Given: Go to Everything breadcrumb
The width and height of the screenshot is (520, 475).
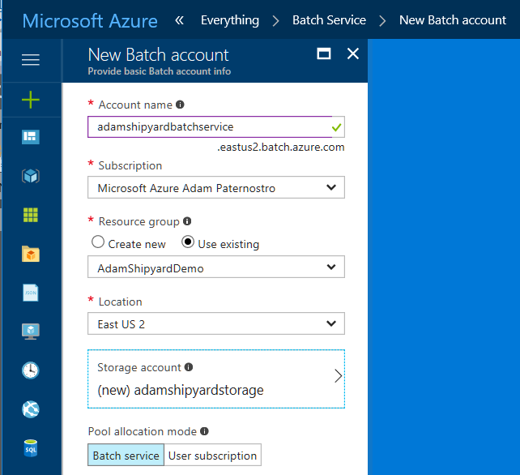Looking at the screenshot, I should 230,20.
